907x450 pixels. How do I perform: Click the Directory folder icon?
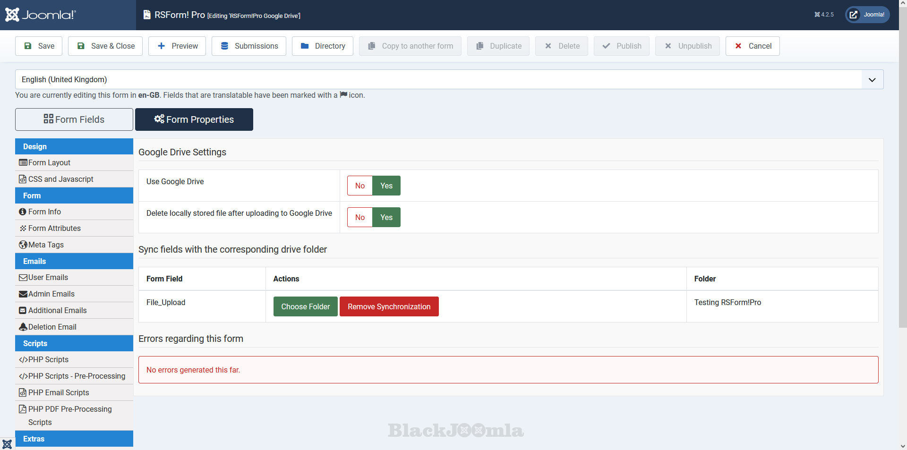pos(305,46)
